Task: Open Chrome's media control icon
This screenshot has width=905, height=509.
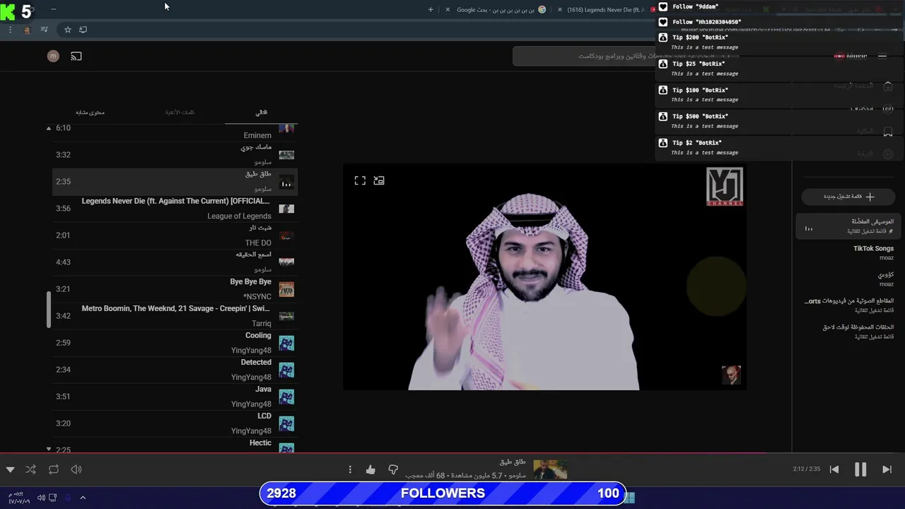Action: pyautogui.click(x=45, y=30)
